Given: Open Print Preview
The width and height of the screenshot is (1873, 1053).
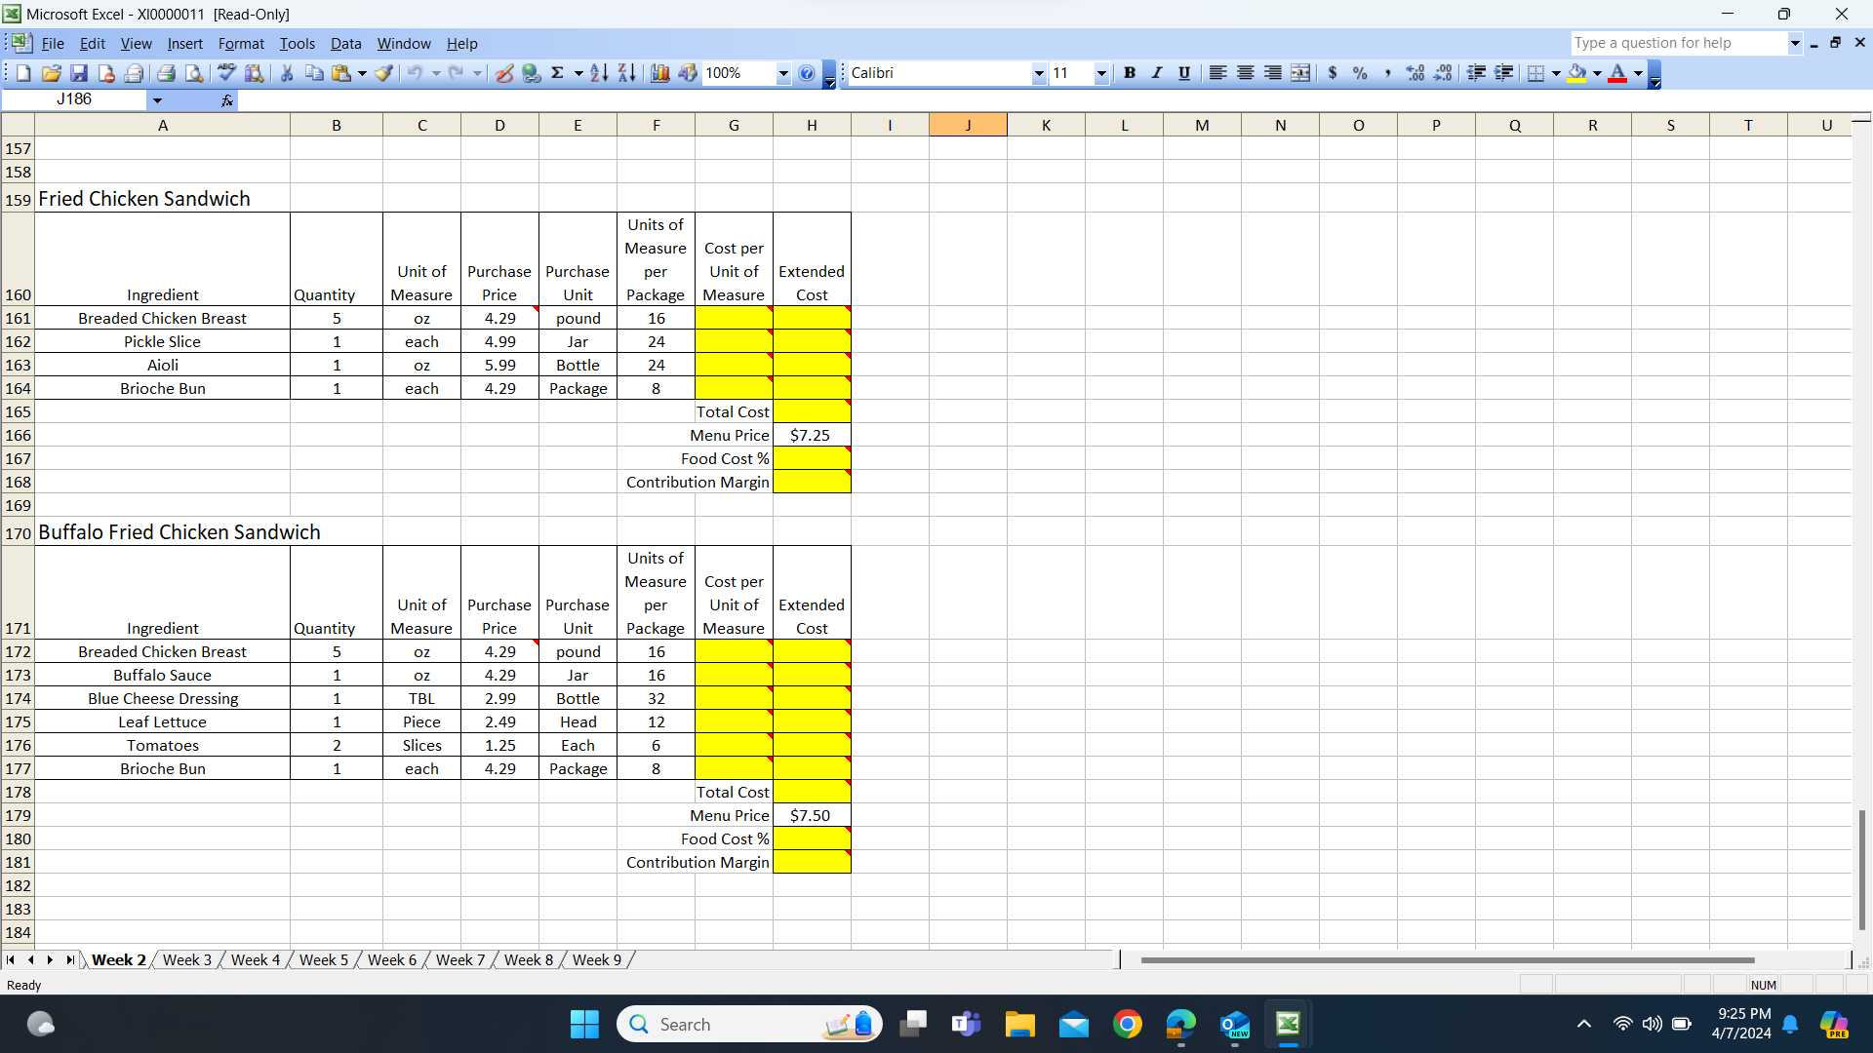Looking at the screenshot, I should [194, 73].
